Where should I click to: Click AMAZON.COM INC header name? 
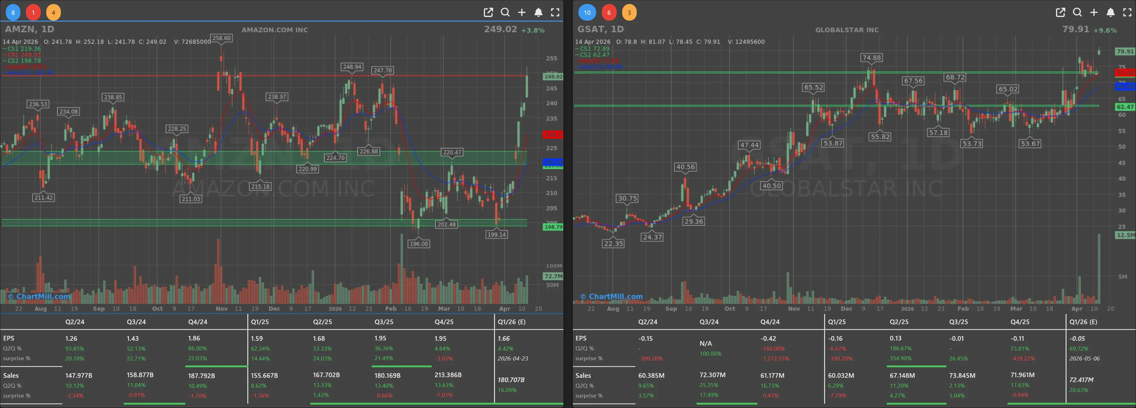tap(275, 30)
